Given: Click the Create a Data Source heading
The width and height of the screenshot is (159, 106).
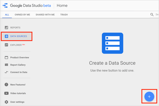Looking at the screenshot, I should (x=112, y=63).
